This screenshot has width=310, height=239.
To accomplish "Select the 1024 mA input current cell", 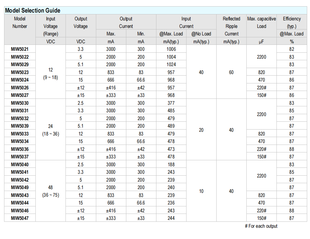I will (171, 65).
